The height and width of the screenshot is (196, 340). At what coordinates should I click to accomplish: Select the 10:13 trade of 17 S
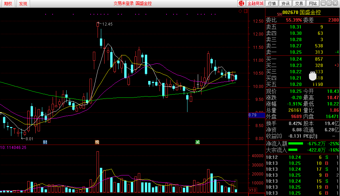[x=302, y=169]
